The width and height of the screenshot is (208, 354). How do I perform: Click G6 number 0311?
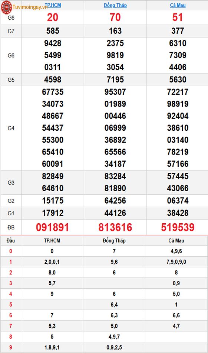click(x=53, y=67)
